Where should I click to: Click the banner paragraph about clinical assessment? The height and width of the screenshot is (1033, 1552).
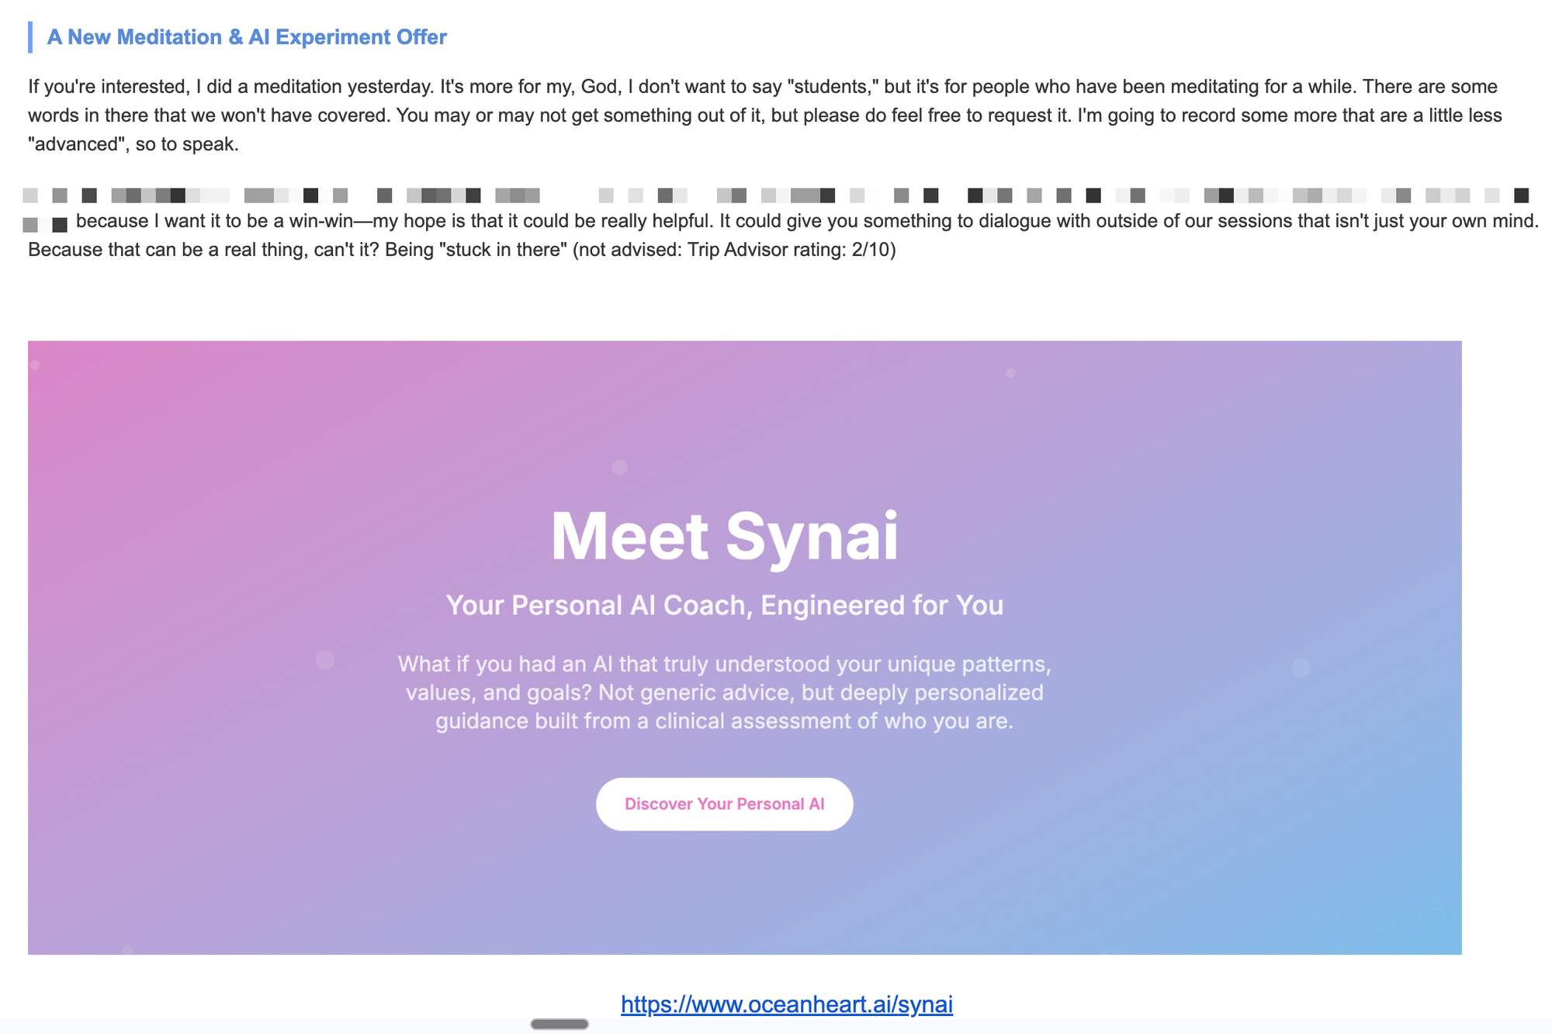click(724, 693)
